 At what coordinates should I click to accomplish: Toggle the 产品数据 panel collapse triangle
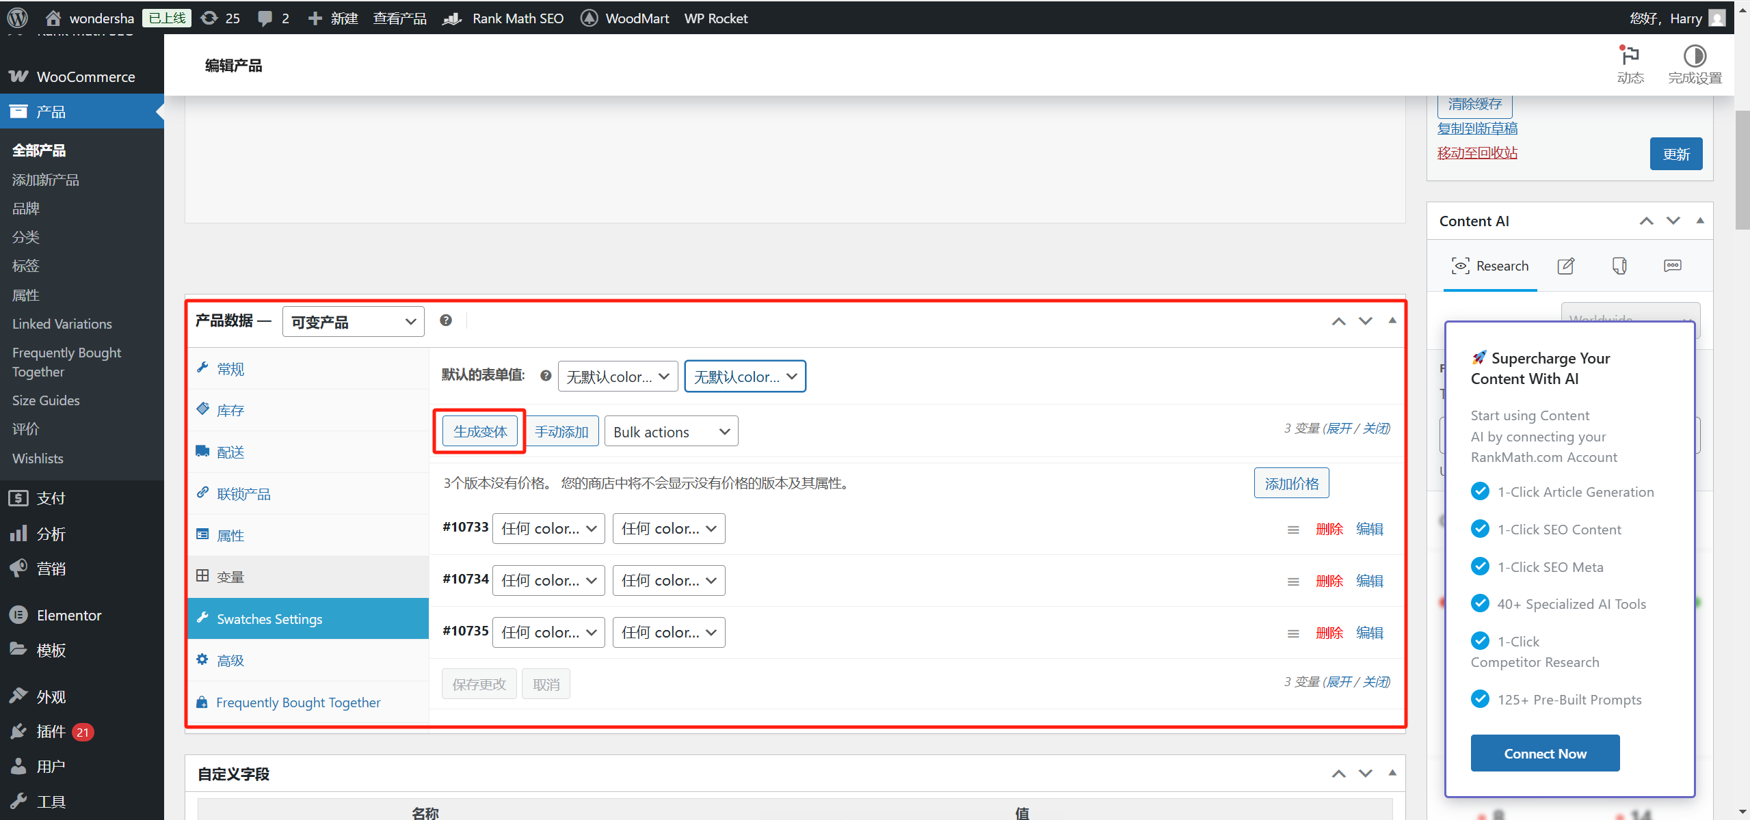tap(1392, 320)
